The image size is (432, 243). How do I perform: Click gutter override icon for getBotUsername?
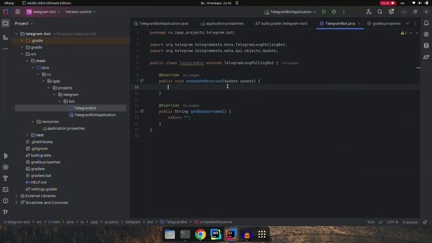click(142, 111)
